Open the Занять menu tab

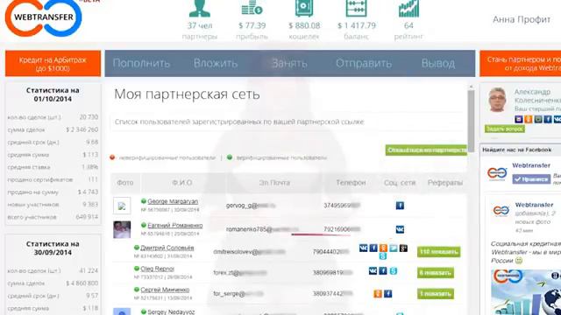289,63
